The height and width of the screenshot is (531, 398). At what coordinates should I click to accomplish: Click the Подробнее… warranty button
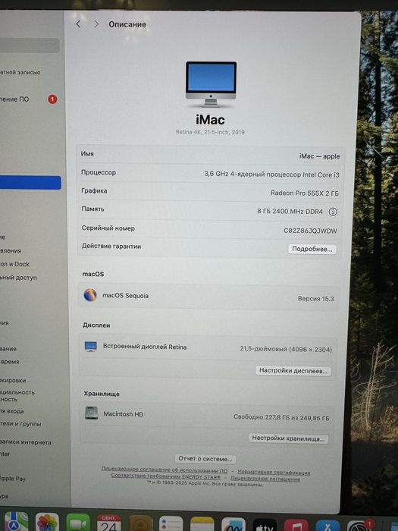[312, 249]
